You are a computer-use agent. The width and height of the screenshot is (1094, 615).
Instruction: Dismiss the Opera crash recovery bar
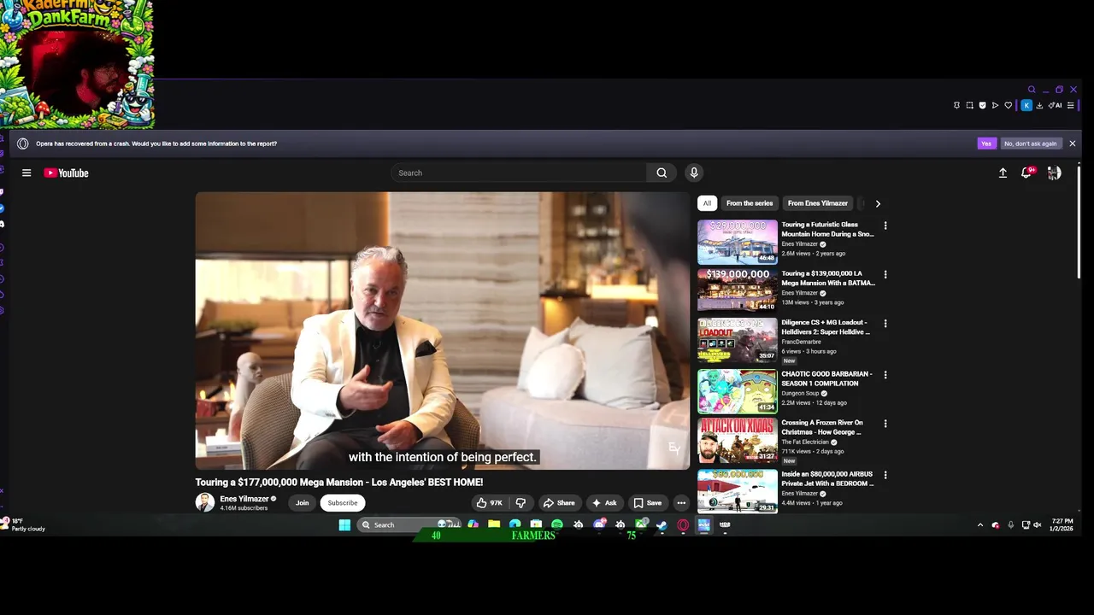coord(1072,143)
